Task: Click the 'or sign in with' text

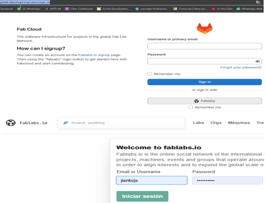Action: tap(205, 90)
